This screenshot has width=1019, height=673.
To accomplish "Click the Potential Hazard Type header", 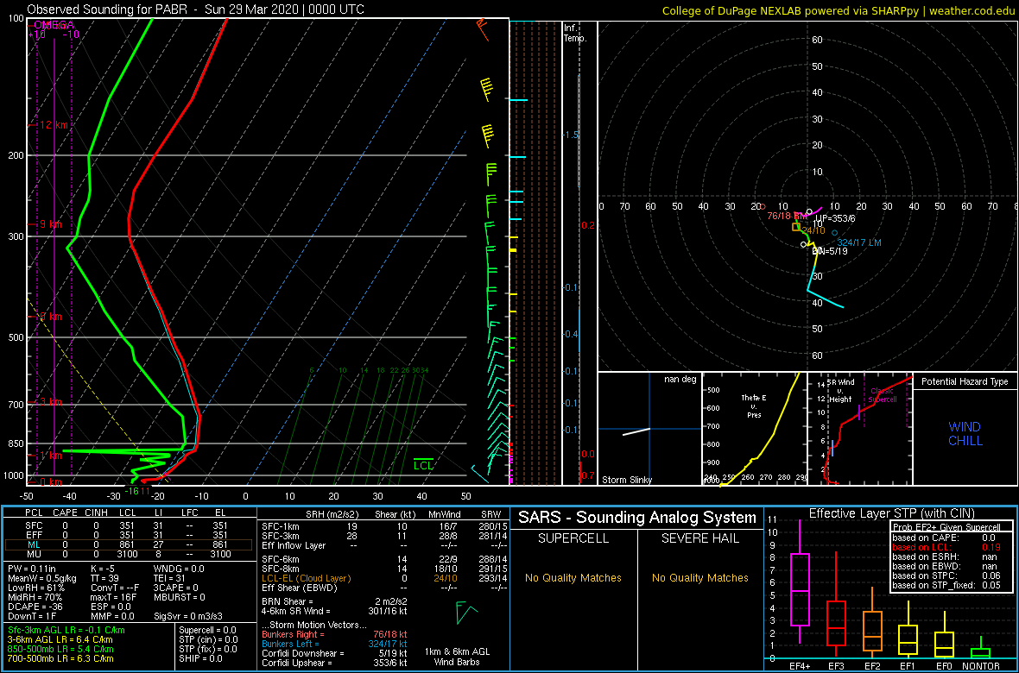I will coord(965,381).
